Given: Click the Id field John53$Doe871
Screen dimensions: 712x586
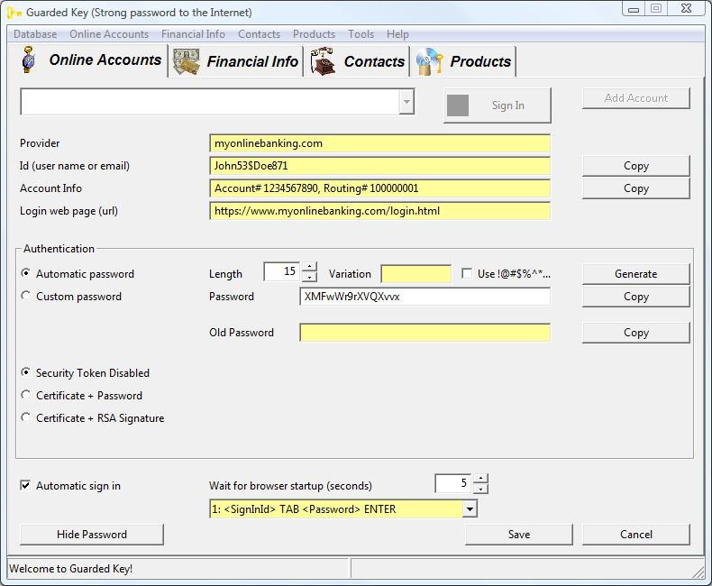Looking at the screenshot, I should [x=379, y=166].
